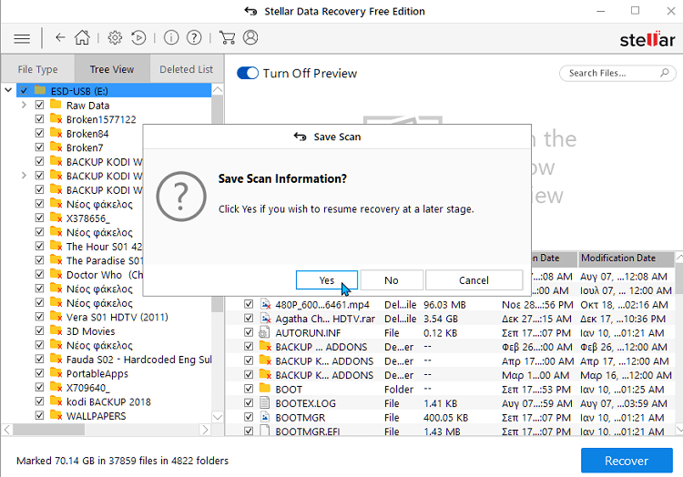Click the 3.54 GB size cell
Image resolution: width=683 pixels, height=477 pixels.
point(441,319)
